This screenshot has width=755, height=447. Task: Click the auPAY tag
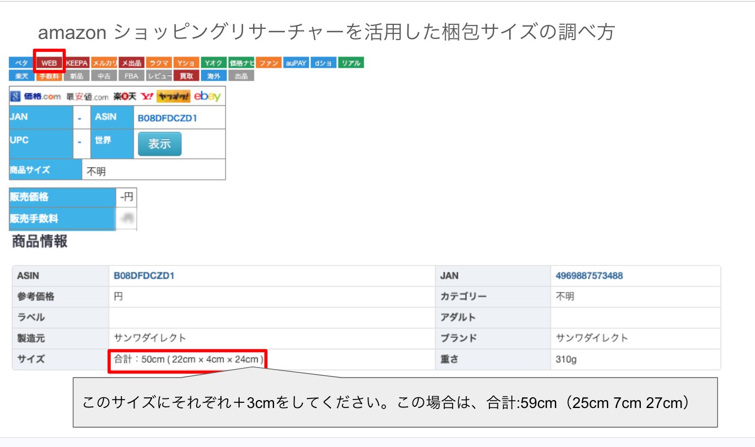(296, 63)
